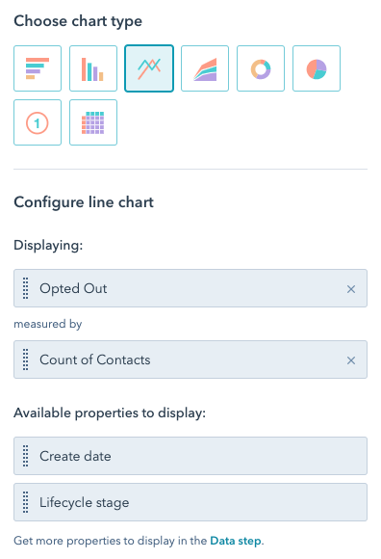Click the Create date drag handle
The height and width of the screenshot is (559, 381).
pos(26,456)
